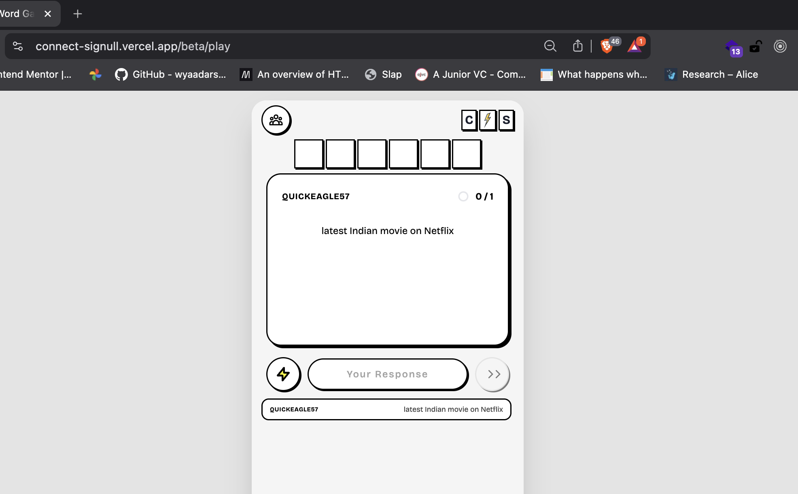
Task: Toggle the unlocked padlock extension icon
Action: coord(756,47)
